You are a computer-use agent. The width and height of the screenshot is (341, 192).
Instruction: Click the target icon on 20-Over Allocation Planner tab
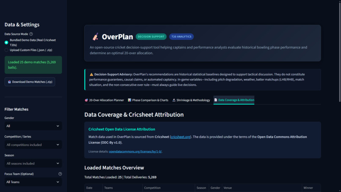pos(86,100)
